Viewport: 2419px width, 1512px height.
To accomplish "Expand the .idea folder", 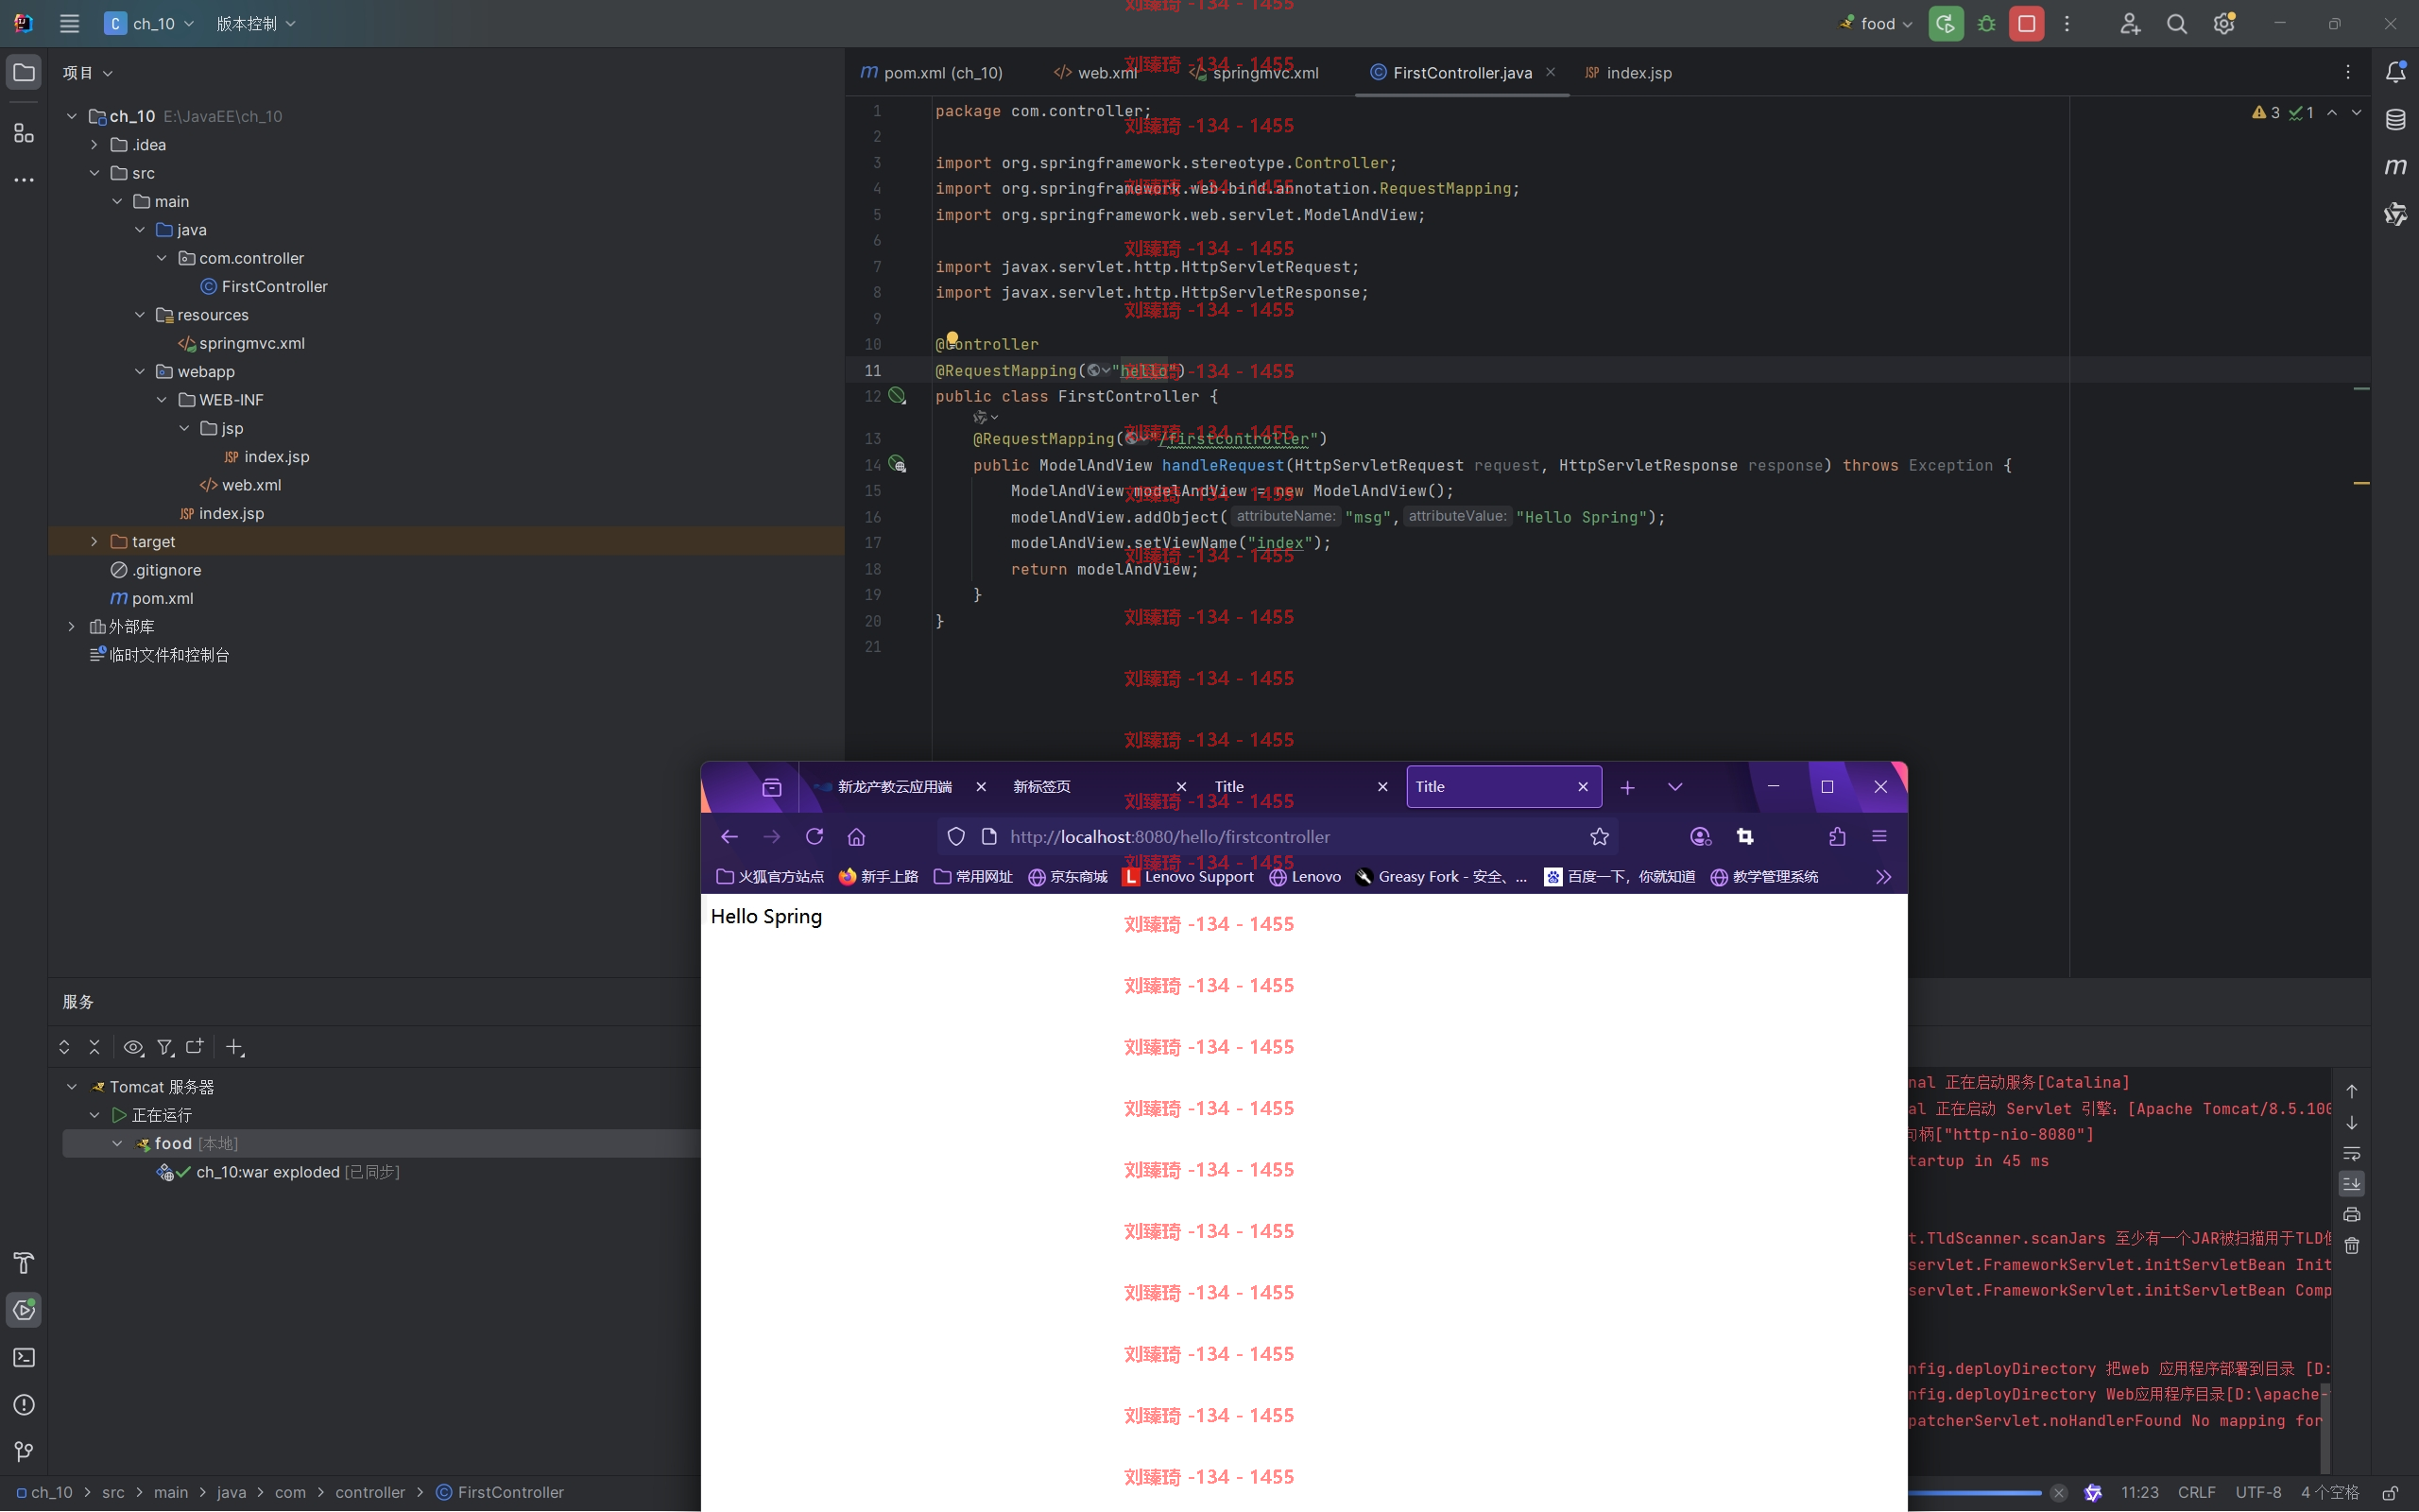I will [x=94, y=145].
